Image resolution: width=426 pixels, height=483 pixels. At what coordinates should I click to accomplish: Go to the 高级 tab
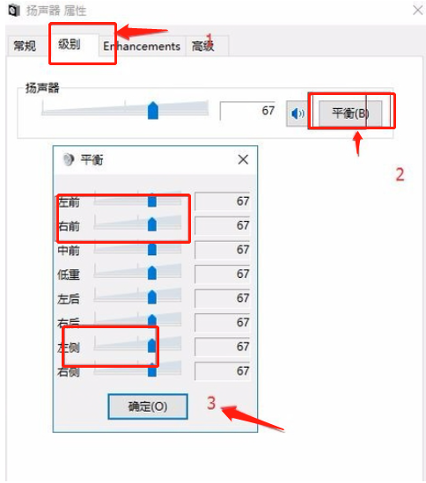[202, 47]
